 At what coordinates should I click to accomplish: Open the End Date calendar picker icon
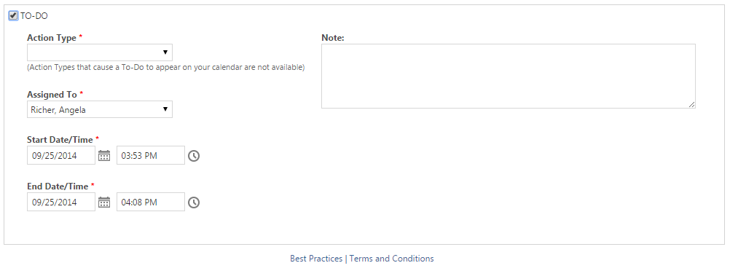point(104,202)
